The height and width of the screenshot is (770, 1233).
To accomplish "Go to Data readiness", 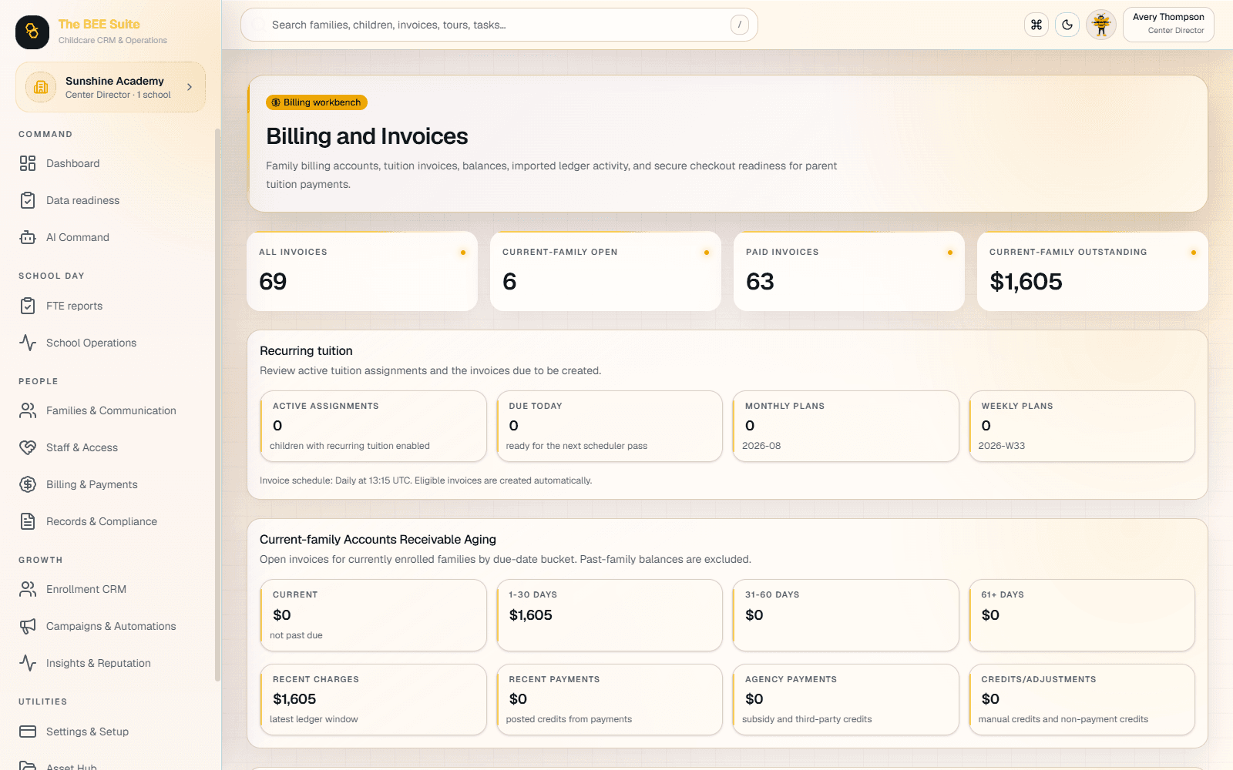I will (x=111, y=200).
